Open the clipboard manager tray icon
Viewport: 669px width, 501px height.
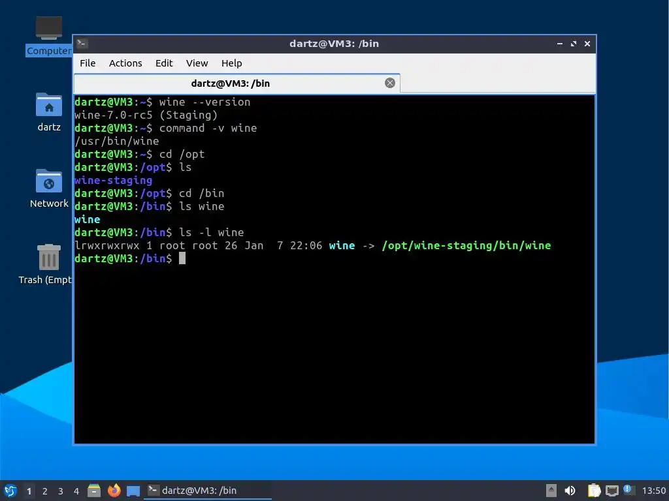tap(594, 491)
